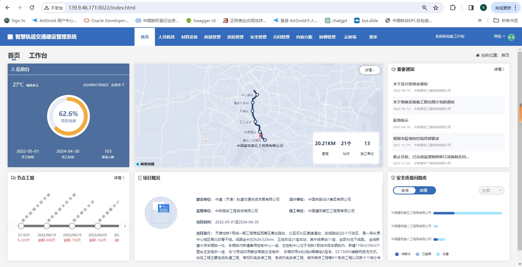Click the 62.6% project progress ring
Viewport: 522px width, 267px height.
click(x=68, y=116)
